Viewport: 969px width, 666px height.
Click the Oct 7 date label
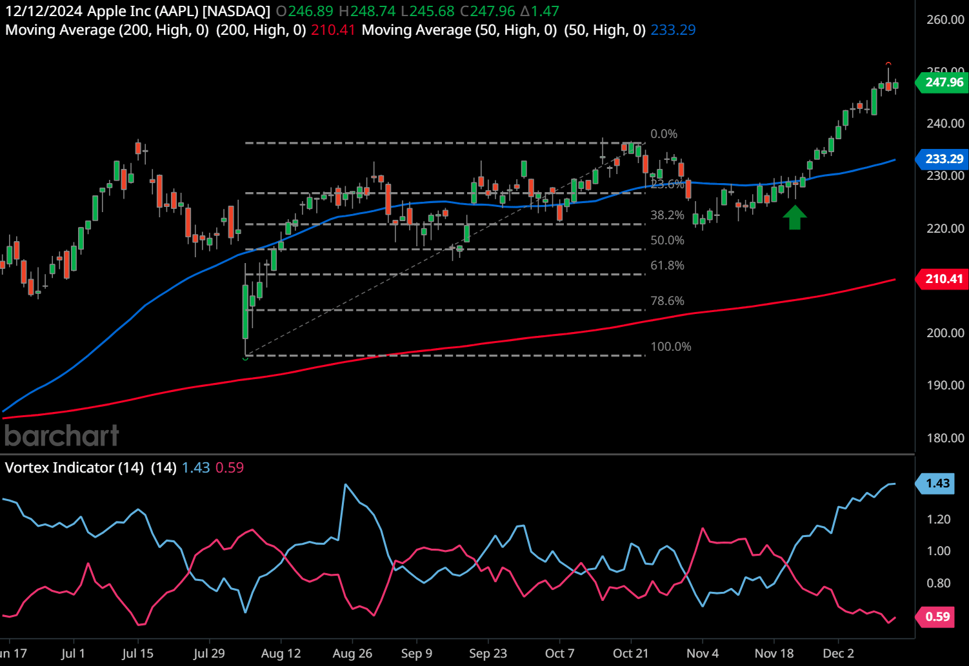[559, 653]
